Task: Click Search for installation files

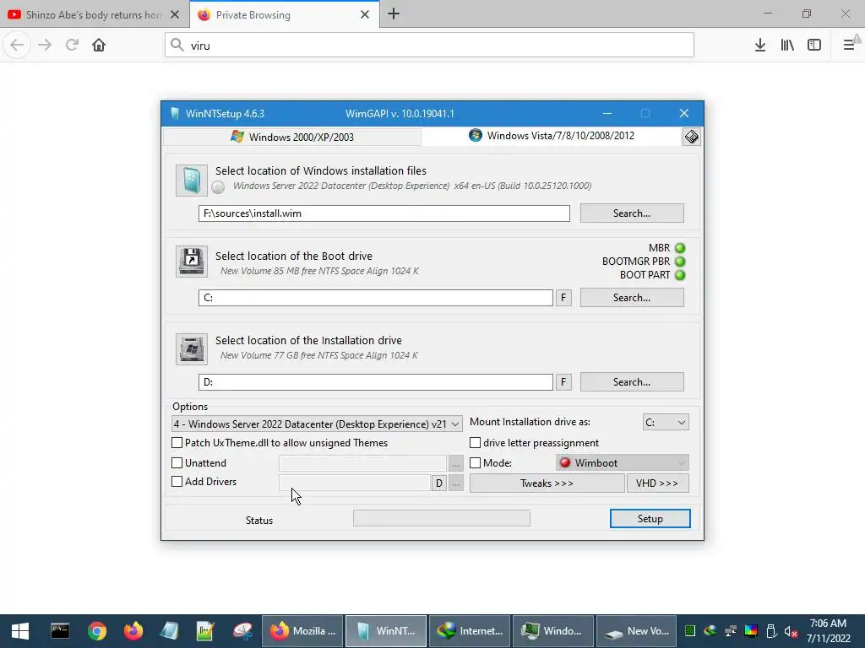Action: click(632, 213)
